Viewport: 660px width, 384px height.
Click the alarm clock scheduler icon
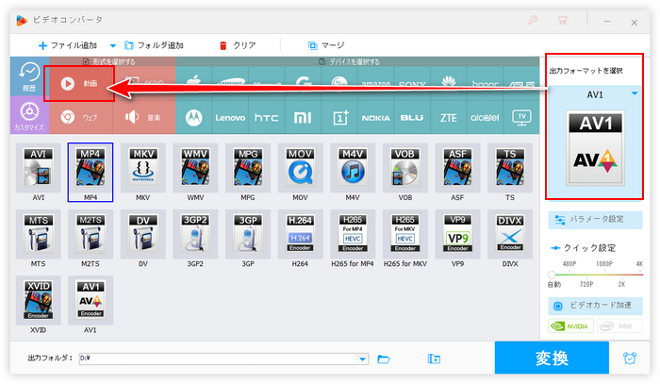[629, 359]
